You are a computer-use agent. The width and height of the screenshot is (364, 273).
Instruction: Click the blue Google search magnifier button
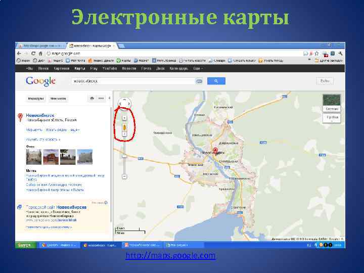tap(216, 81)
